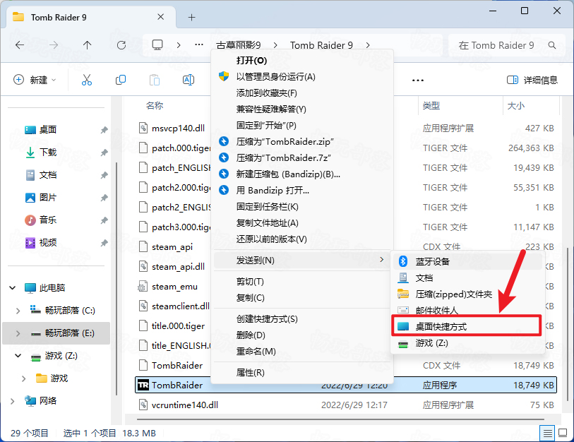Unpin 桌面 using its pin icon

[x=104, y=130]
